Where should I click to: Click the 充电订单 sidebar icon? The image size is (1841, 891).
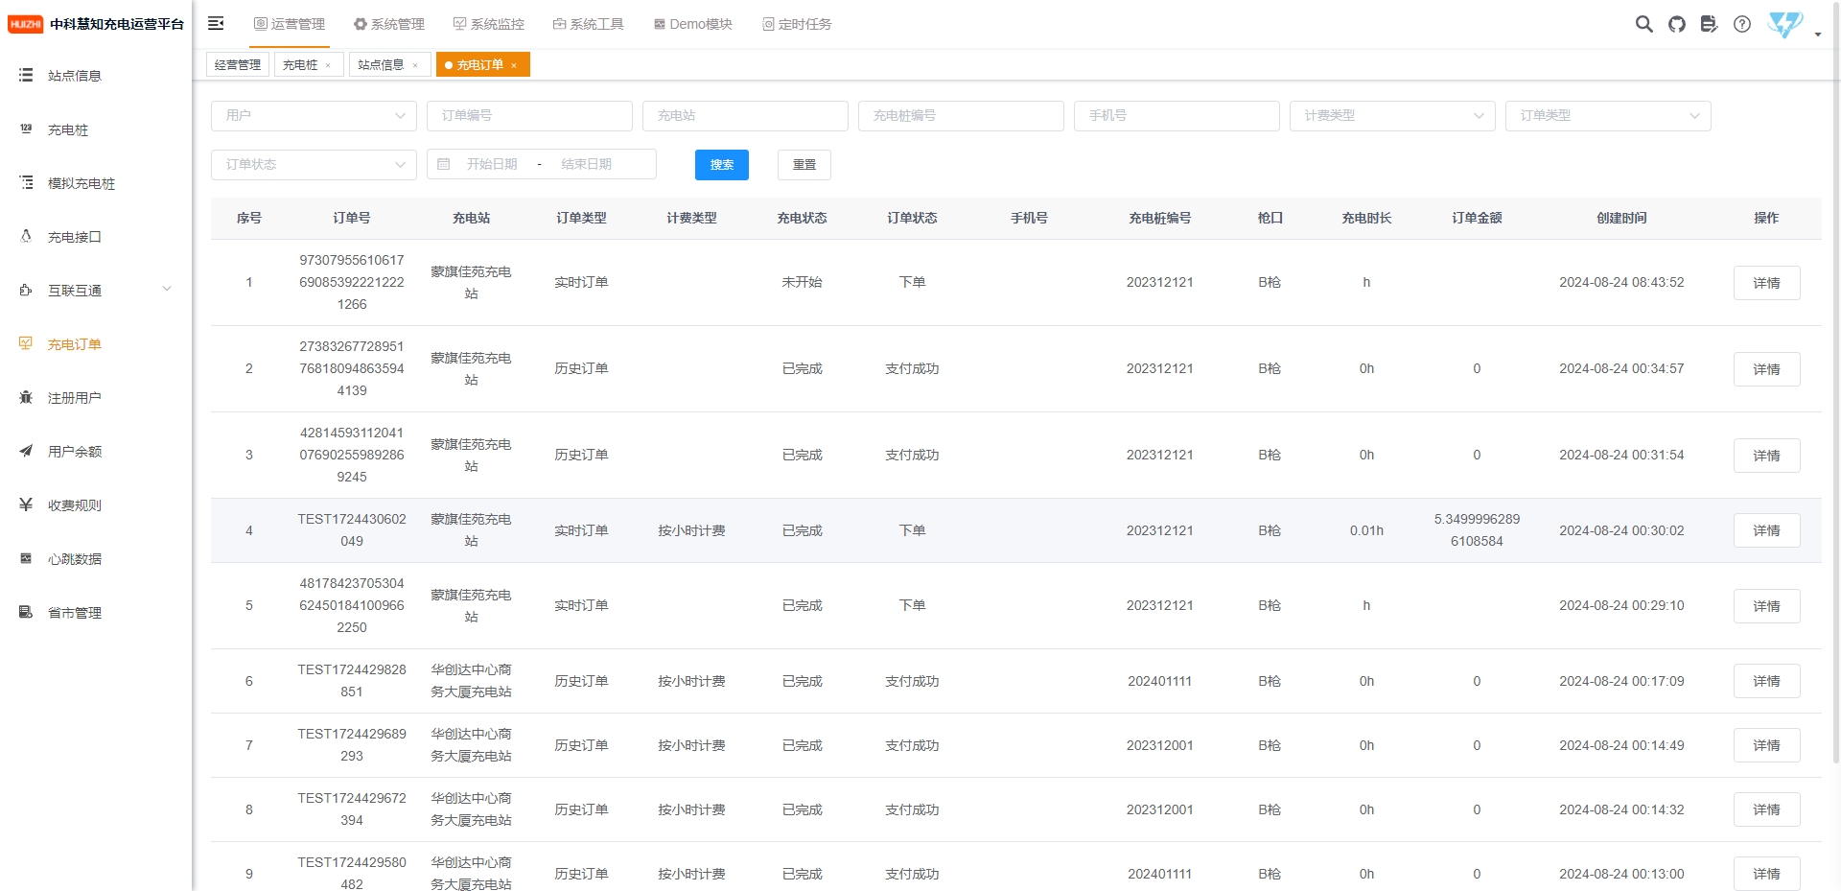pyautogui.click(x=26, y=343)
